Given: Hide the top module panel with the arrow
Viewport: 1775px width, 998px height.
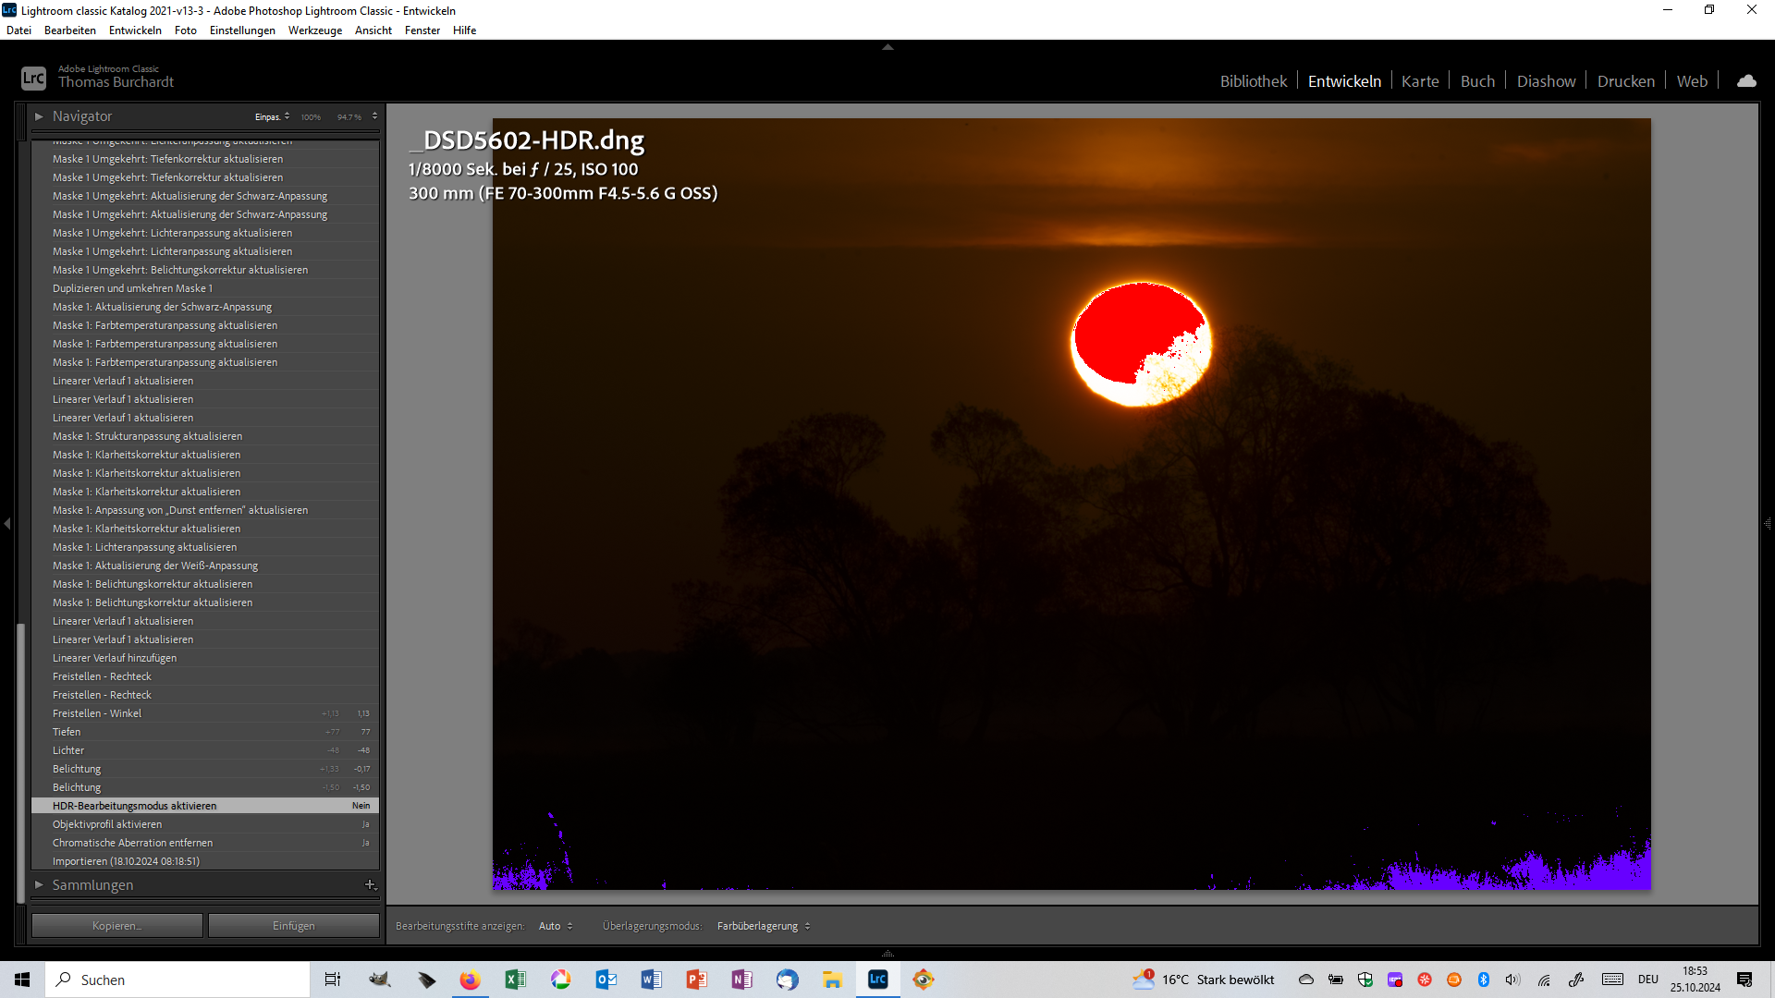Looking at the screenshot, I should (x=887, y=46).
